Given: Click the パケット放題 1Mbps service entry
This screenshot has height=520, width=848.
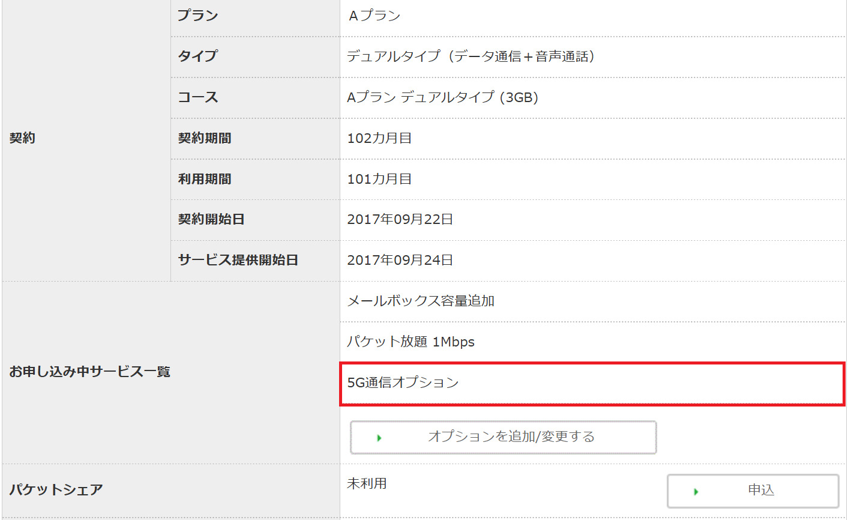Looking at the screenshot, I should [x=410, y=342].
